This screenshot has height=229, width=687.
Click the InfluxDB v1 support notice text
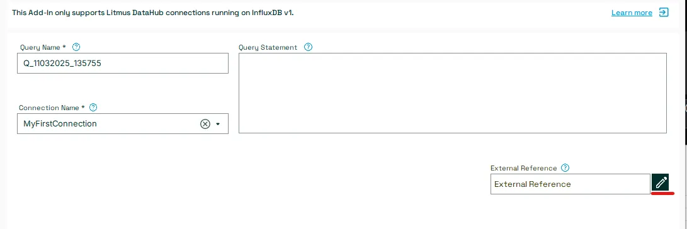coord(152,12)
